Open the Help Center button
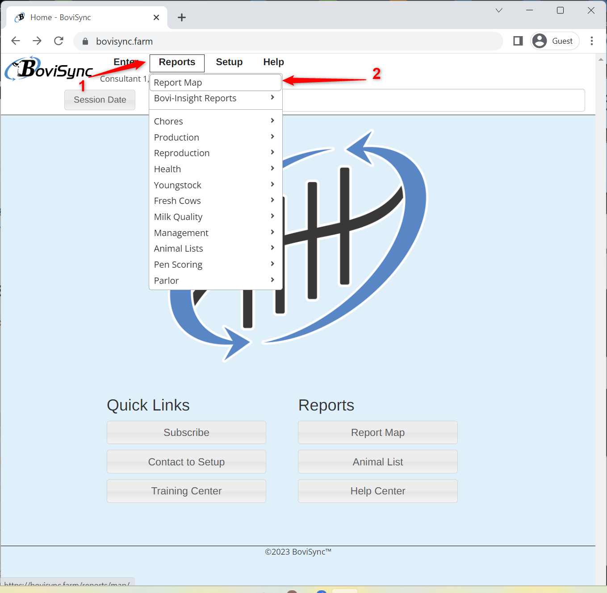 click(x=378, y=491)
